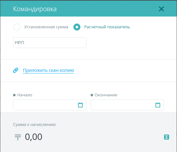Click the Установленная сумма label text
The height and width of the screenshot is (152, 177).
[x=46, y=27]
